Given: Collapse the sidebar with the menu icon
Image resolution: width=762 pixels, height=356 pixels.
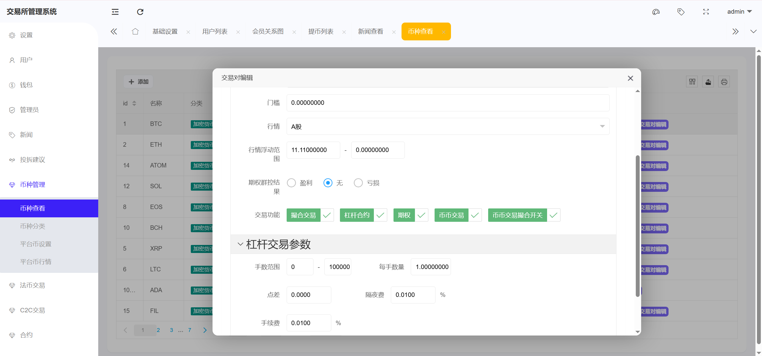Looking at the screenshot, I should point(115,12).
